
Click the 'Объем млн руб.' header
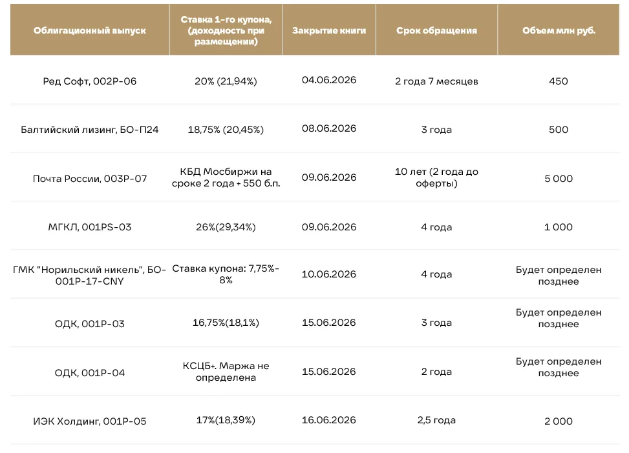tap(559, 30)
